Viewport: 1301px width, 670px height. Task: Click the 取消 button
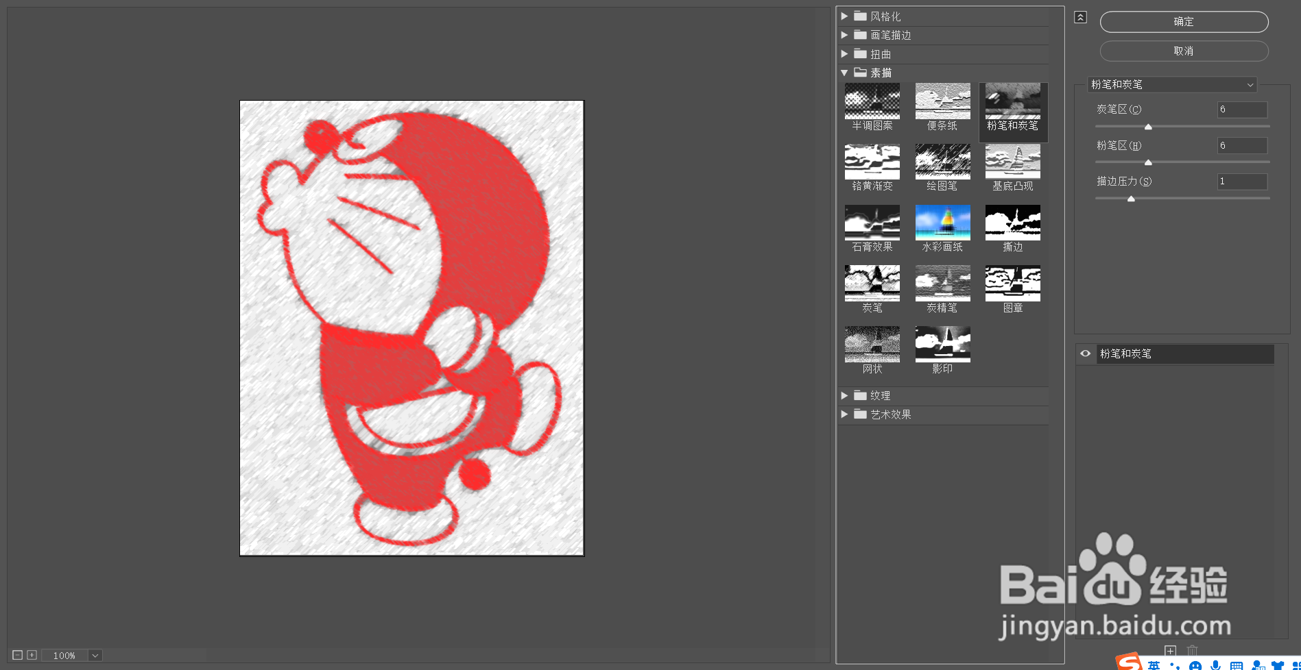coord(1184,51)
